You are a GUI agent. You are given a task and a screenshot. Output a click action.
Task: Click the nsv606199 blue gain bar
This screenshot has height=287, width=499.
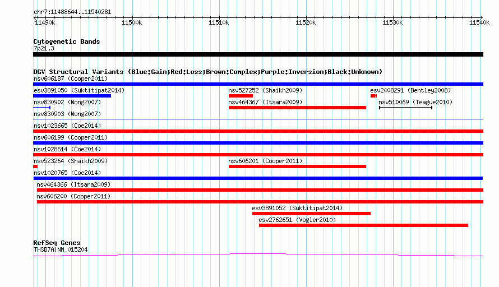[x=258, y=143]
